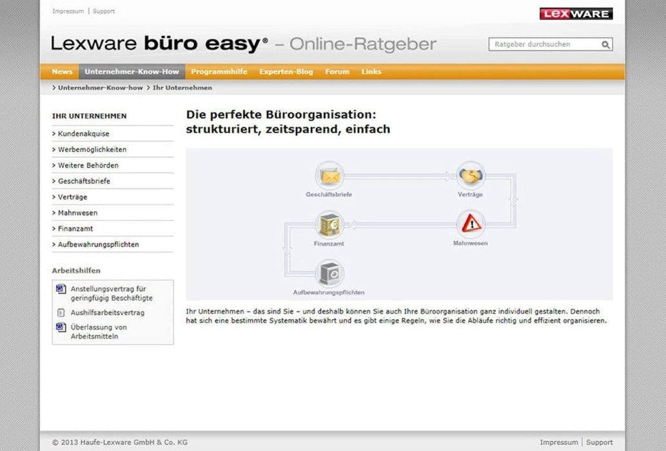The image size is (666, 451).
Task: Open the Programmhilfe tab
Action: [x=219, y=72]
